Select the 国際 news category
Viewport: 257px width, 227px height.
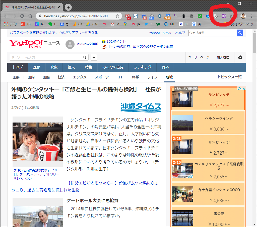pos(46,77)
